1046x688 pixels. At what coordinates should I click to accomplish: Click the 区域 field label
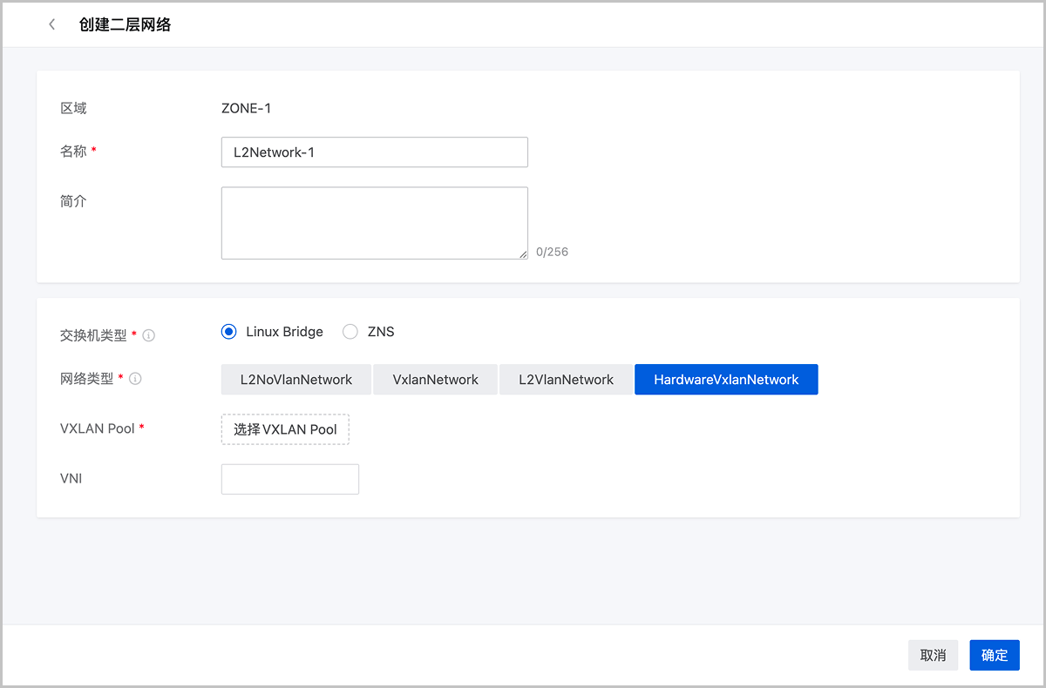[x=73, y=108]
